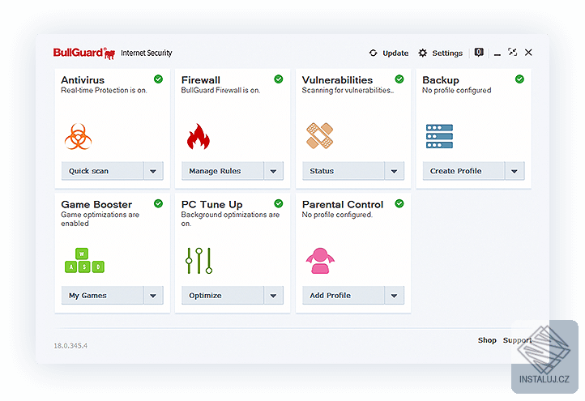Click the Update label in header
Viewport: 585px width, 401px height.
point(395,53)
